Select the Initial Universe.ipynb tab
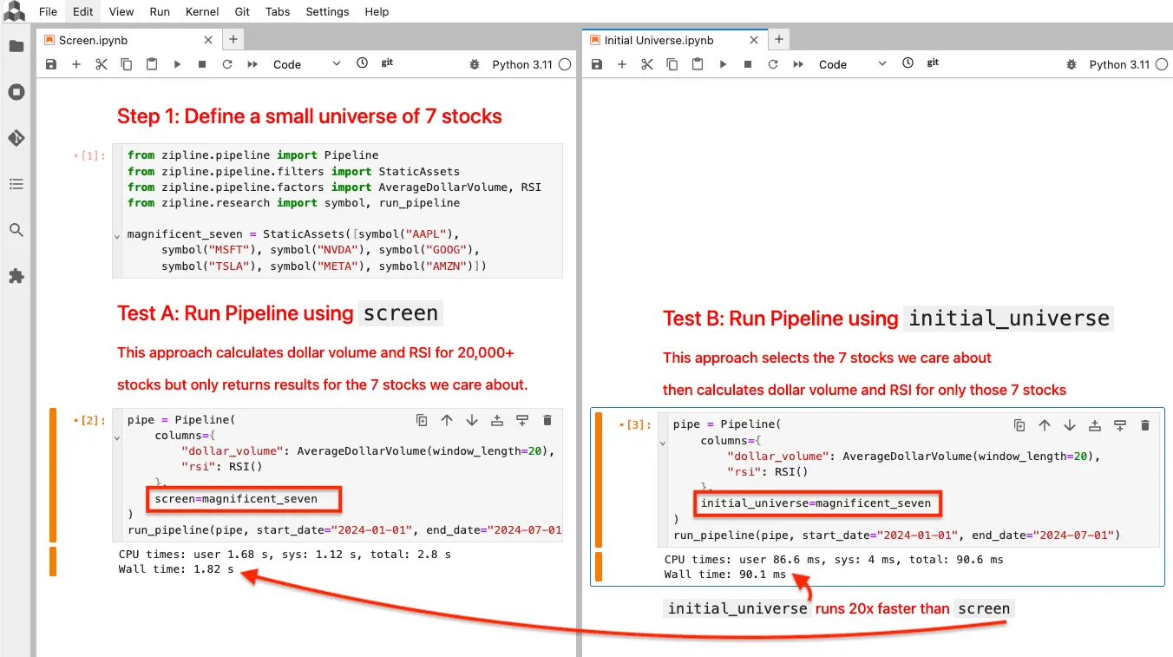The height and width of the screenshot is (657, 1173). (674, 40)
